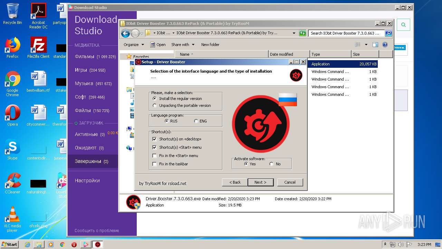
Task: Click the Back button in setup
Action: (x=235, y=182)
